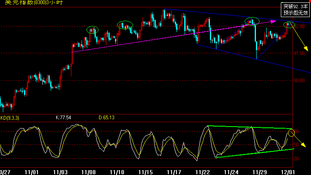Click the 91.00 price axis label

tap(299, 53)
